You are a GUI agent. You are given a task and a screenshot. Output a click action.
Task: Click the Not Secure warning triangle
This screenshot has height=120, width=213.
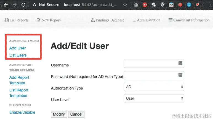tap(34, 5)
